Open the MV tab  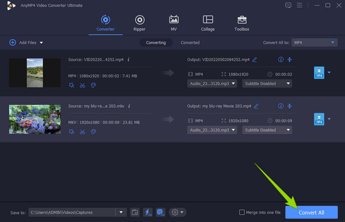pos(174,24)
